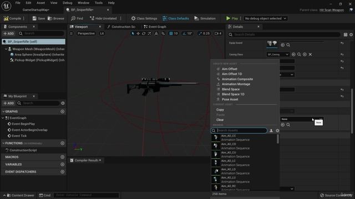Image resolution: width=355 pixels, height=199 pixels.
Task: Toggle rotation snapping in viewport
Action: coord(185,33)
